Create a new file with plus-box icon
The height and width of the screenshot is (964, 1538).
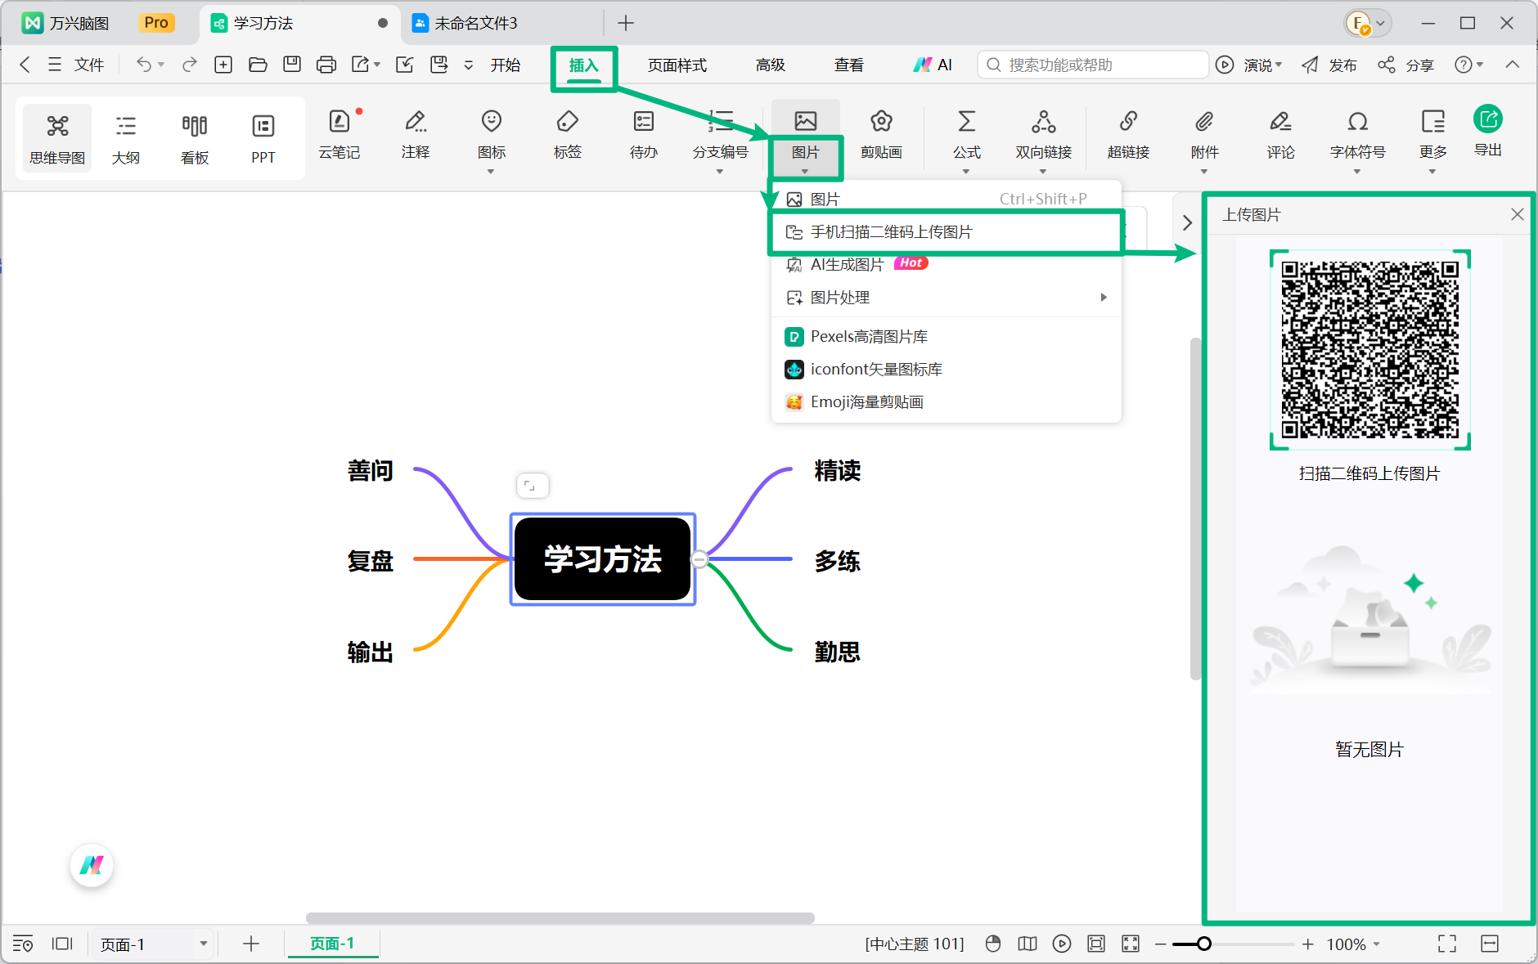coord(223,65)
